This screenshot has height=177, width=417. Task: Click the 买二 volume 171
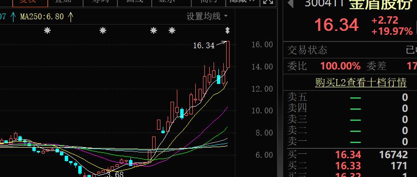coord(399,166)
